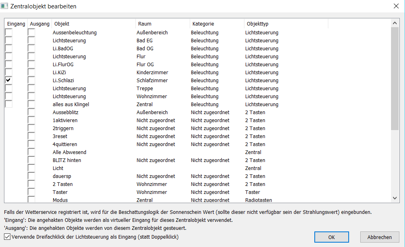Tick Ausgang checkbox for Li.Schlazi
This screenshot has height=247, width=405.
click(x=32, y=80)
